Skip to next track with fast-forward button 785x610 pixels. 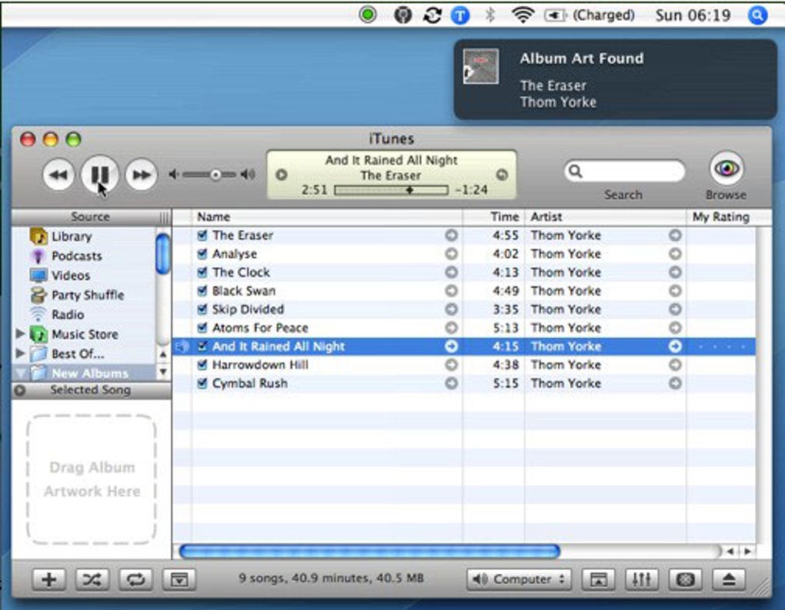coord(141,175)
